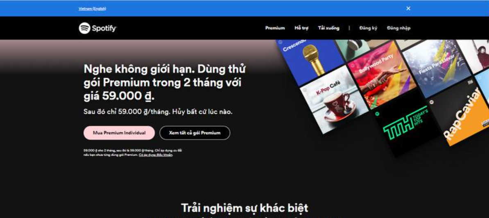Open the Today's Top Hits cover
The width and height of the screenshot is (489, 218).
pos(406,123)
